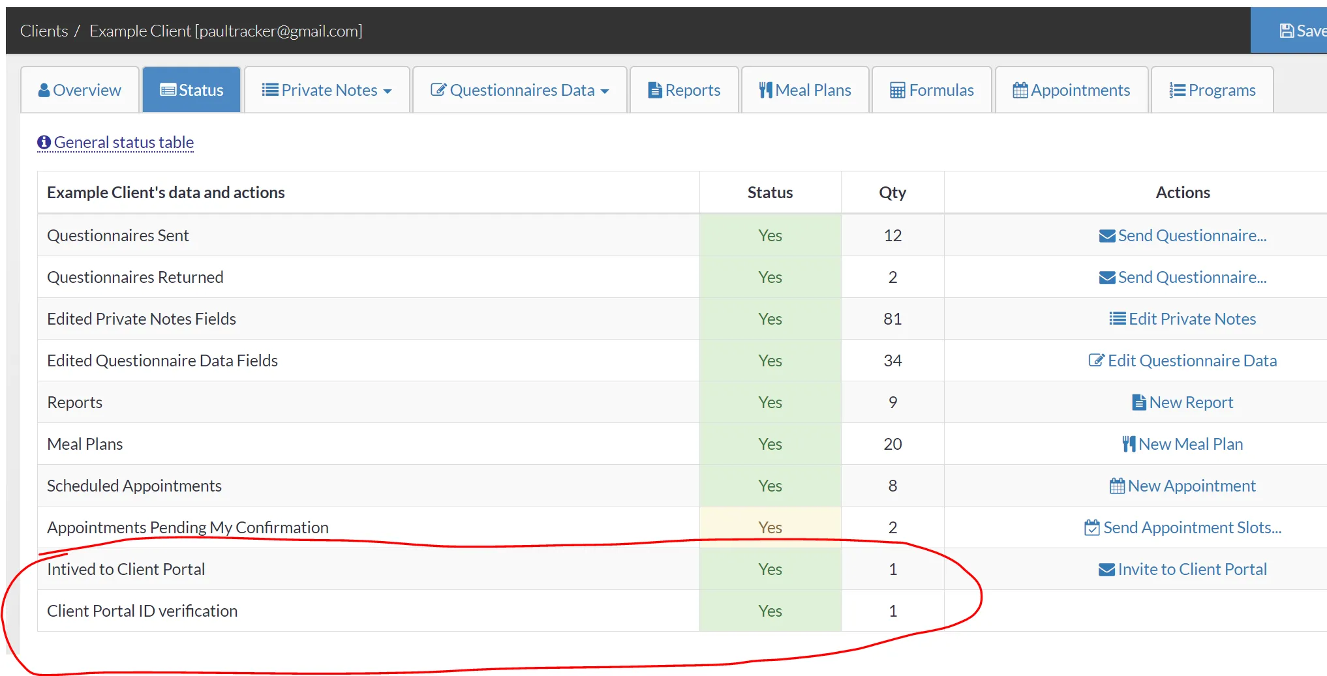
Task: Open the Reports tab
Action: [684, 90]
